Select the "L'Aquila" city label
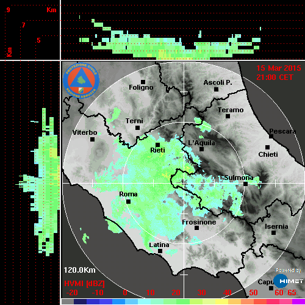Viewport: 305px width, 305px height. click(201, 143)
